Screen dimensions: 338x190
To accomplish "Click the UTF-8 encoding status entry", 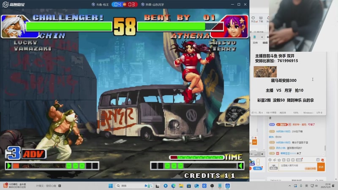I will pos(319,113).
